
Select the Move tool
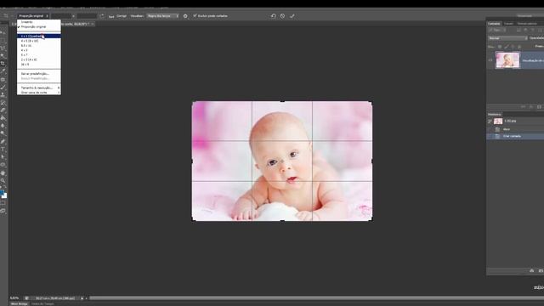[3, 32]
